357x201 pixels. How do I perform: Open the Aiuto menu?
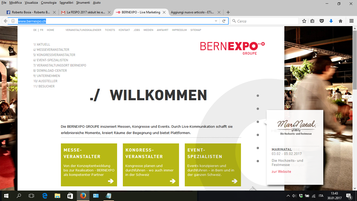(x=97, y=3)
